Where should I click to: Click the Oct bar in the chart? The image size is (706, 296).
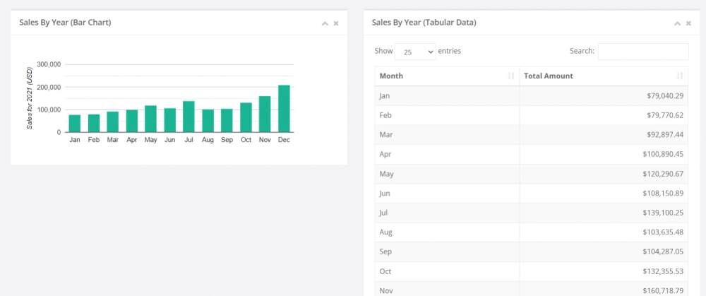246,117
